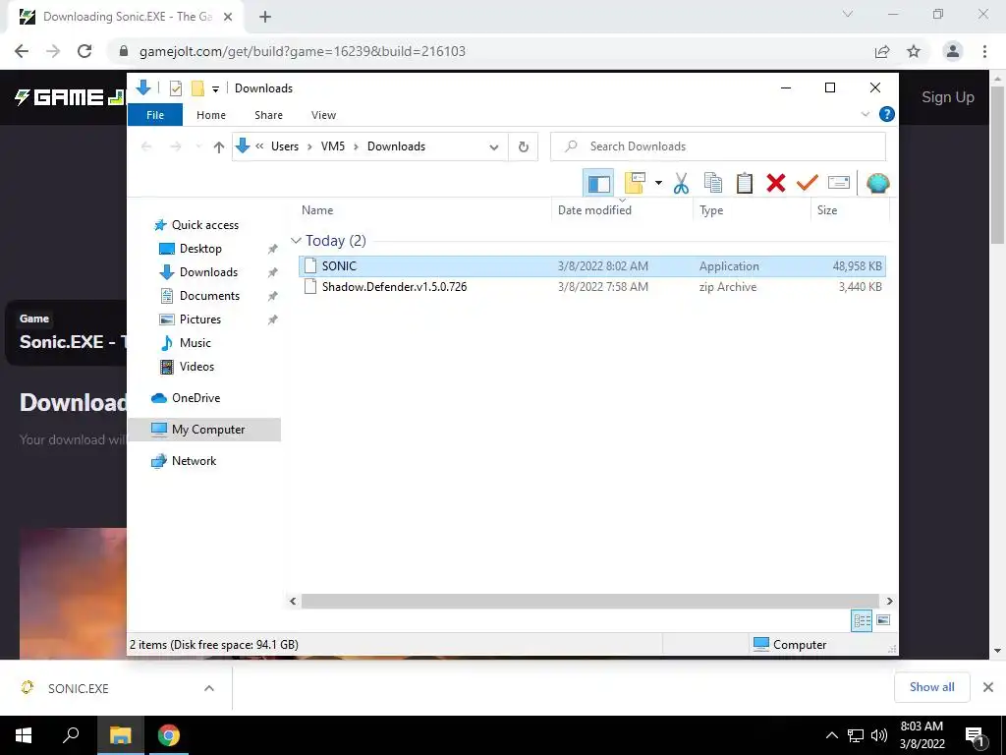Click the scroll right arrow in file list
This screenshot has height=755, width=1006.
click(x=889, y=601)
